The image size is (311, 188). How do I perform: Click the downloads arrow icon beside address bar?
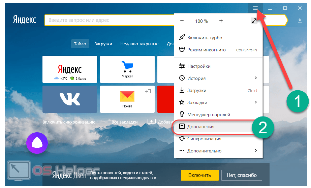pos(300,20)
